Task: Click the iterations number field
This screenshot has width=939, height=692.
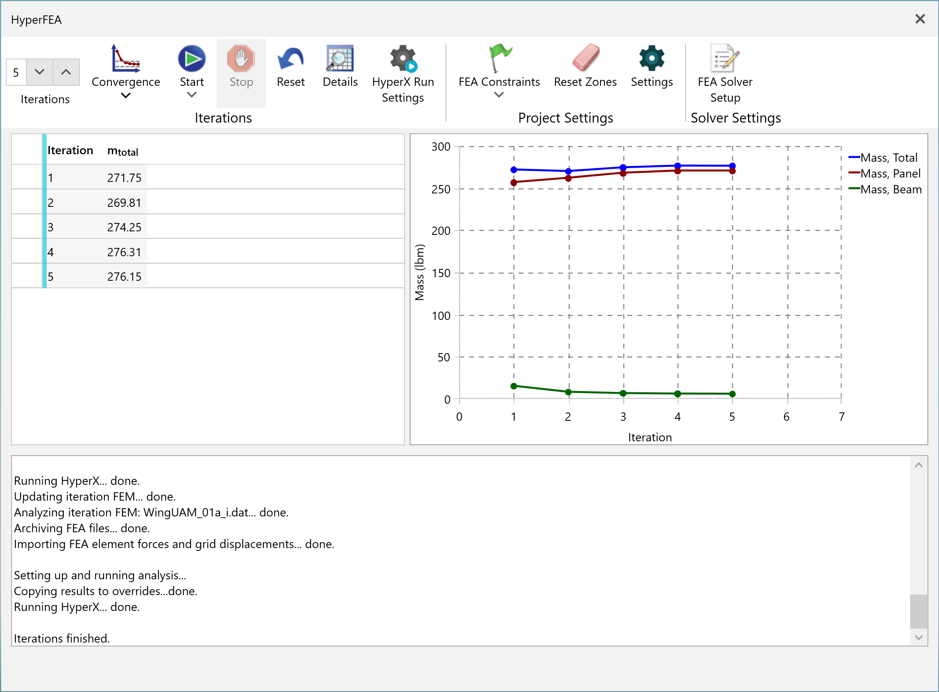Action: 16,72
